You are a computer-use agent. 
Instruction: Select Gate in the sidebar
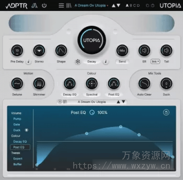pyautogui.click(x=17, y=124)
